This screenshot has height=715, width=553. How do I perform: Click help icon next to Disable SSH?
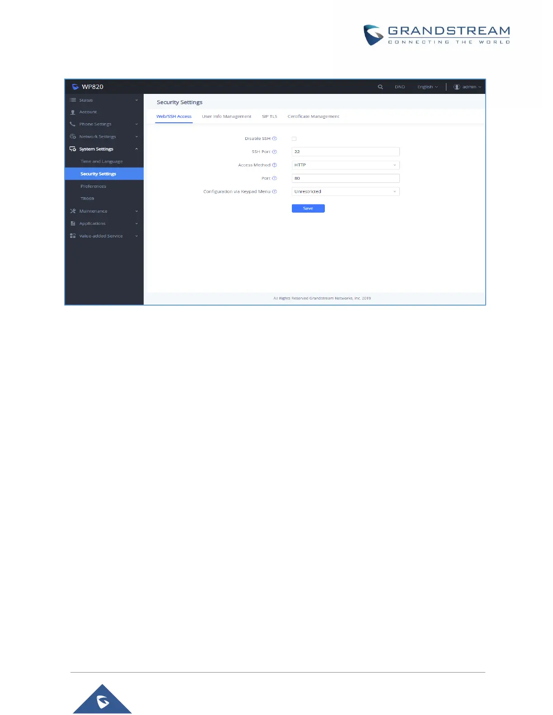pos(274,139)
